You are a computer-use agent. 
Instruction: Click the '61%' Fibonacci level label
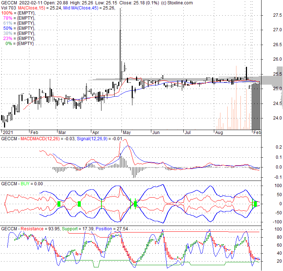pos(8,23)
